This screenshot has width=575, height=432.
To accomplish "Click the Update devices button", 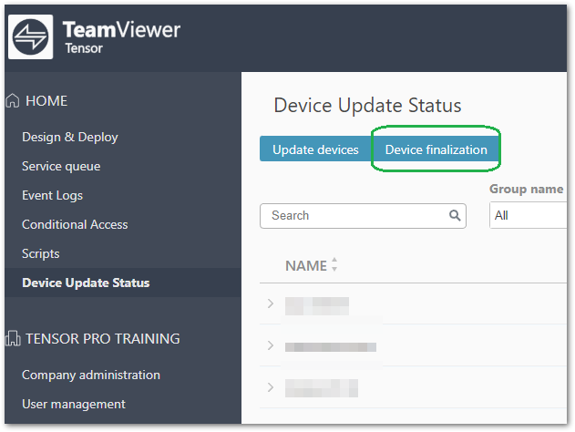I will tap(315, 149).
